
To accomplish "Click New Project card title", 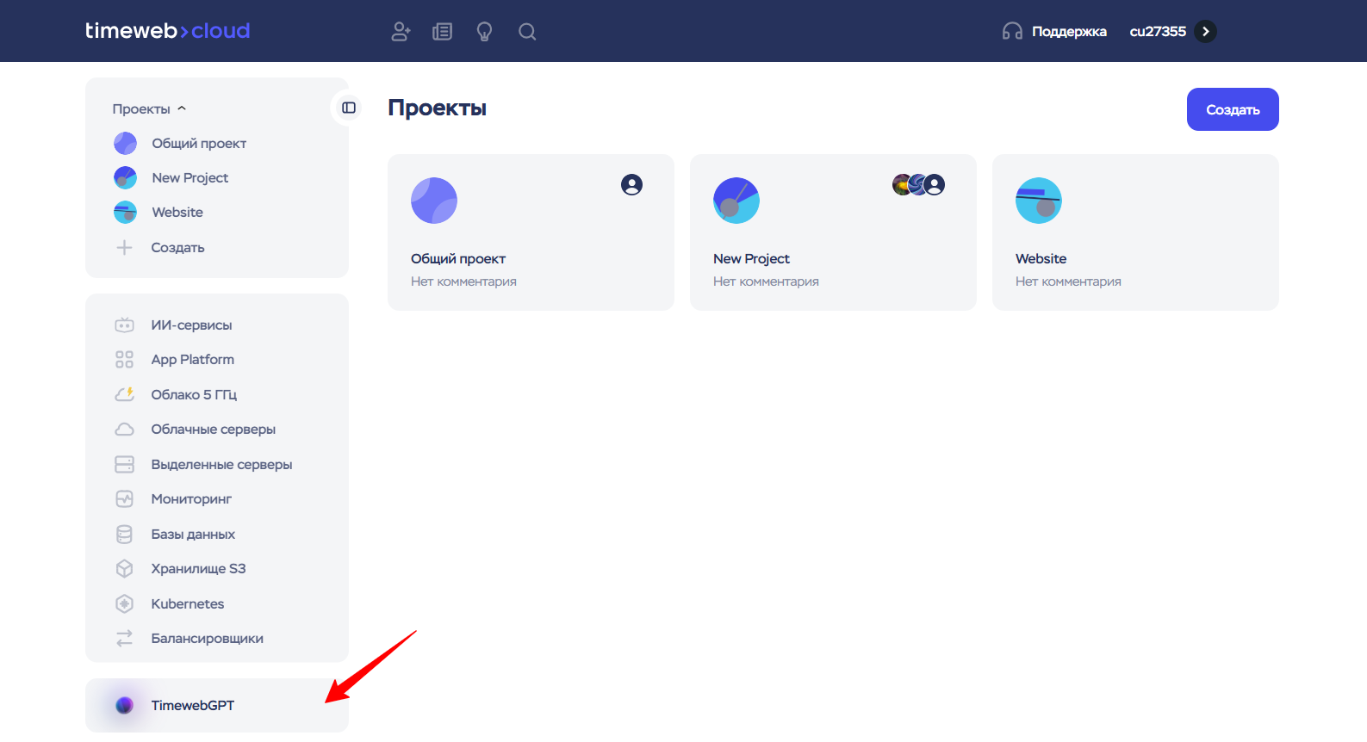I will (751, 258).
